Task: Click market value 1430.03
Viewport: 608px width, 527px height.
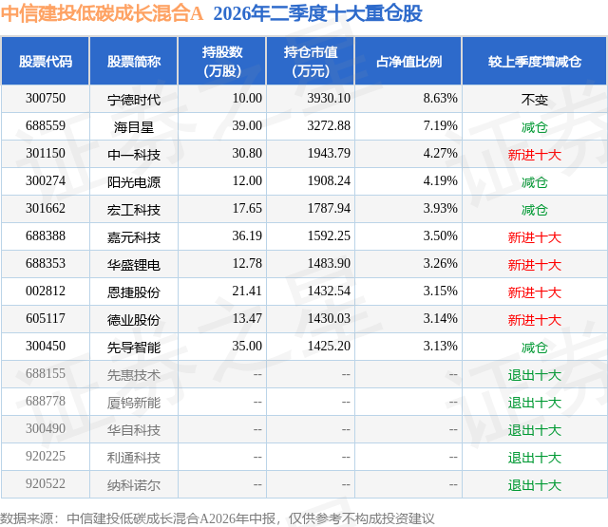Action: pos(329,318)
